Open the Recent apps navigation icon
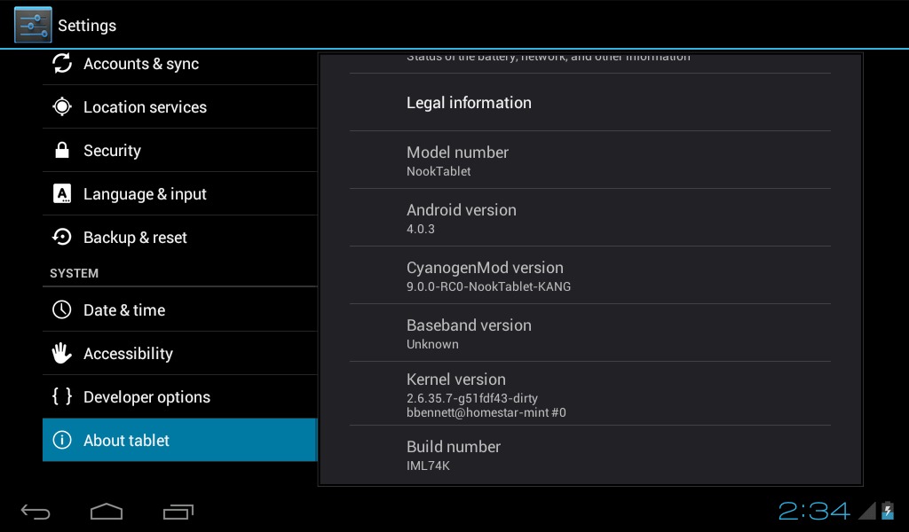909x532 pixels. click(178, 511)
